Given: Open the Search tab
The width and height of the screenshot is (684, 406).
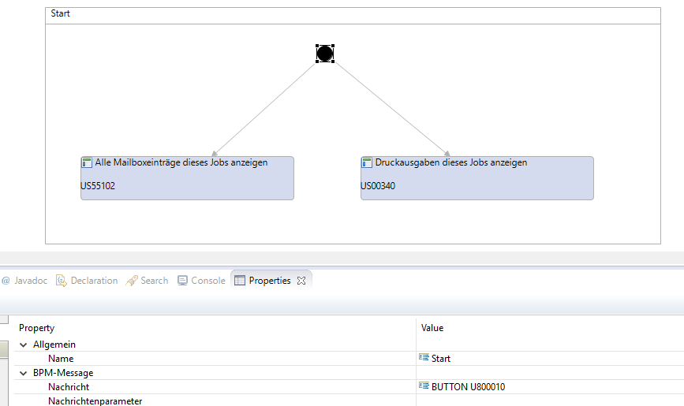Looking at the screenshot, I should coord(147,281).
